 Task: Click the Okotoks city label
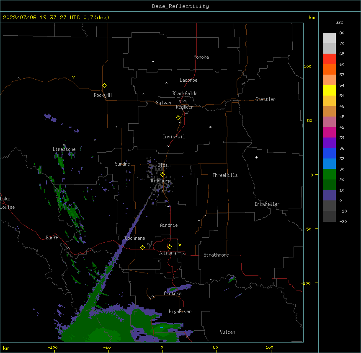point(173,293)
